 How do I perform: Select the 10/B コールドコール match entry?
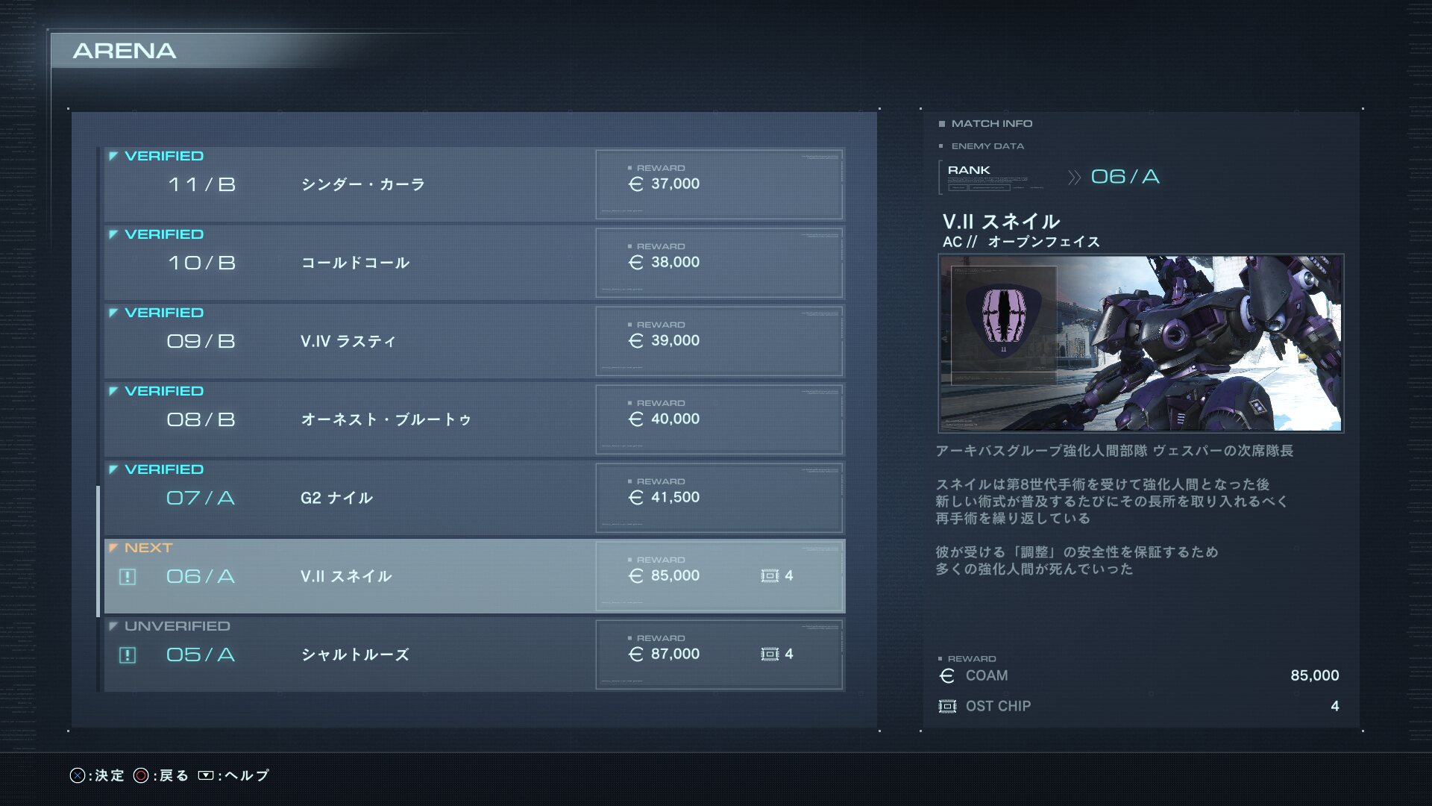tap(474, 263)
